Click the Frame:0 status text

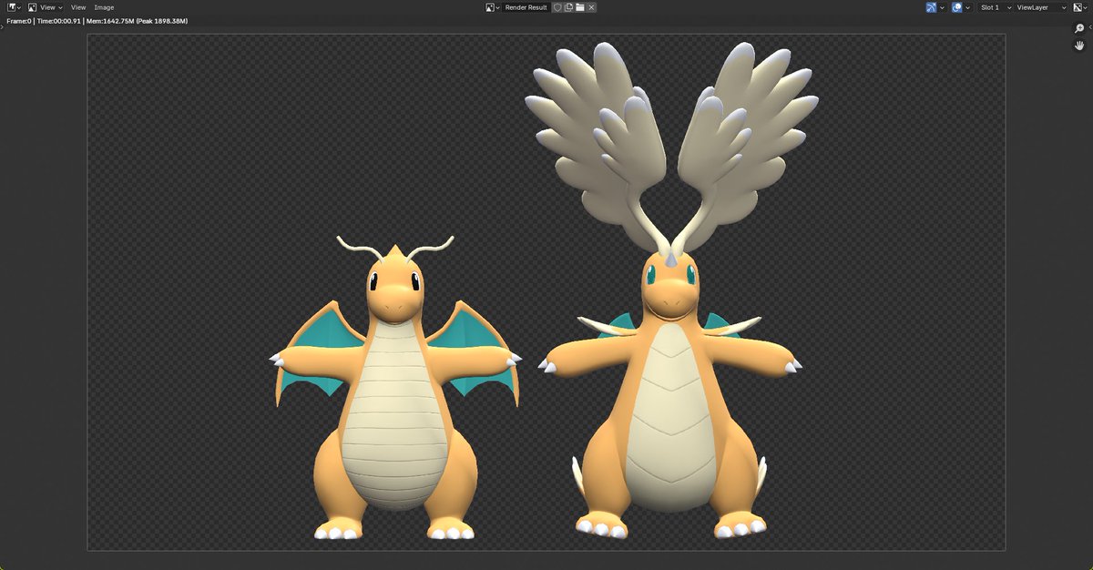[x=19, y=20]
